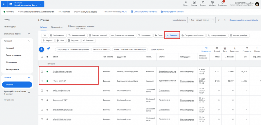Tick checkbox for Вибір професіоналів row

pos(42,91)
